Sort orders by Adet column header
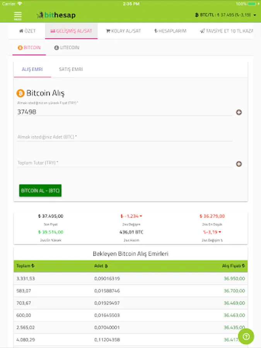The image size is (261, 348). (x=101, y=266)
